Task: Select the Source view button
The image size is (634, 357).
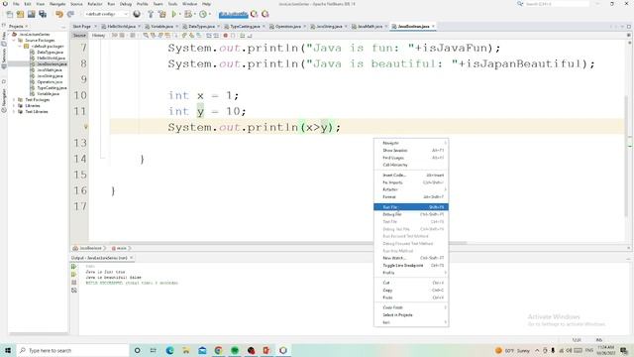Action: tap(79, 36)
